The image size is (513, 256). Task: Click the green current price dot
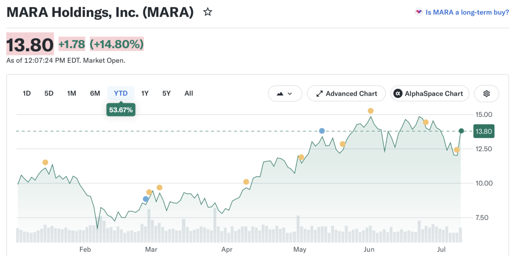click(x=461, y=131)
